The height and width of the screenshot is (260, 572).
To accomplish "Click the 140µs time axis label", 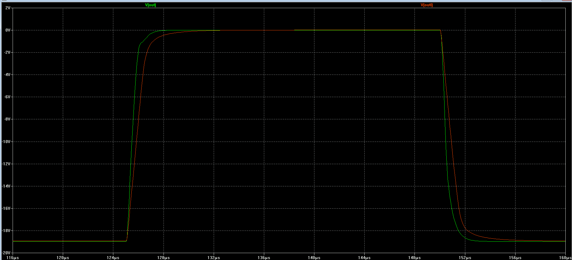I will point(314,258).
